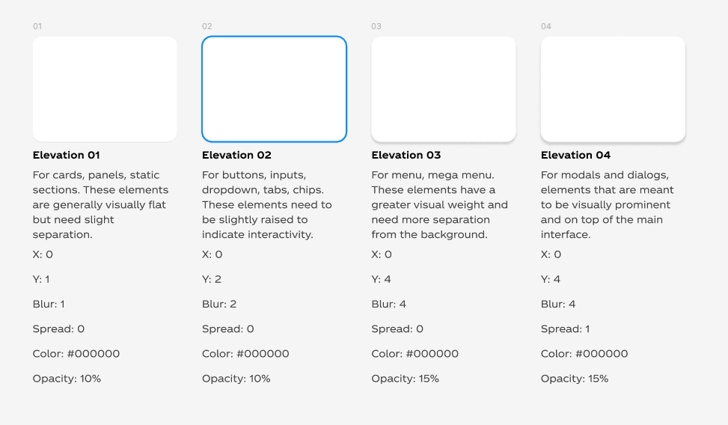Click the description about modals and dialogs
This screenshot has width=728, height=425.
pos(608,205)
